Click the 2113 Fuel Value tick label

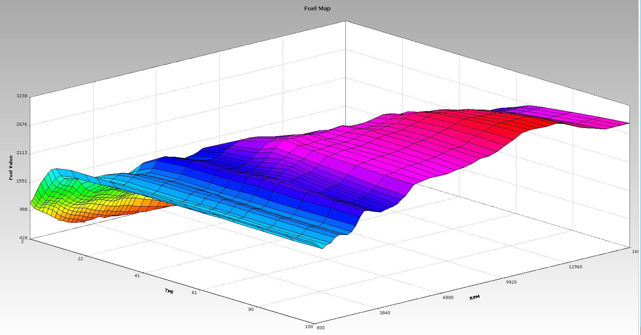click(x=21, y=153)
